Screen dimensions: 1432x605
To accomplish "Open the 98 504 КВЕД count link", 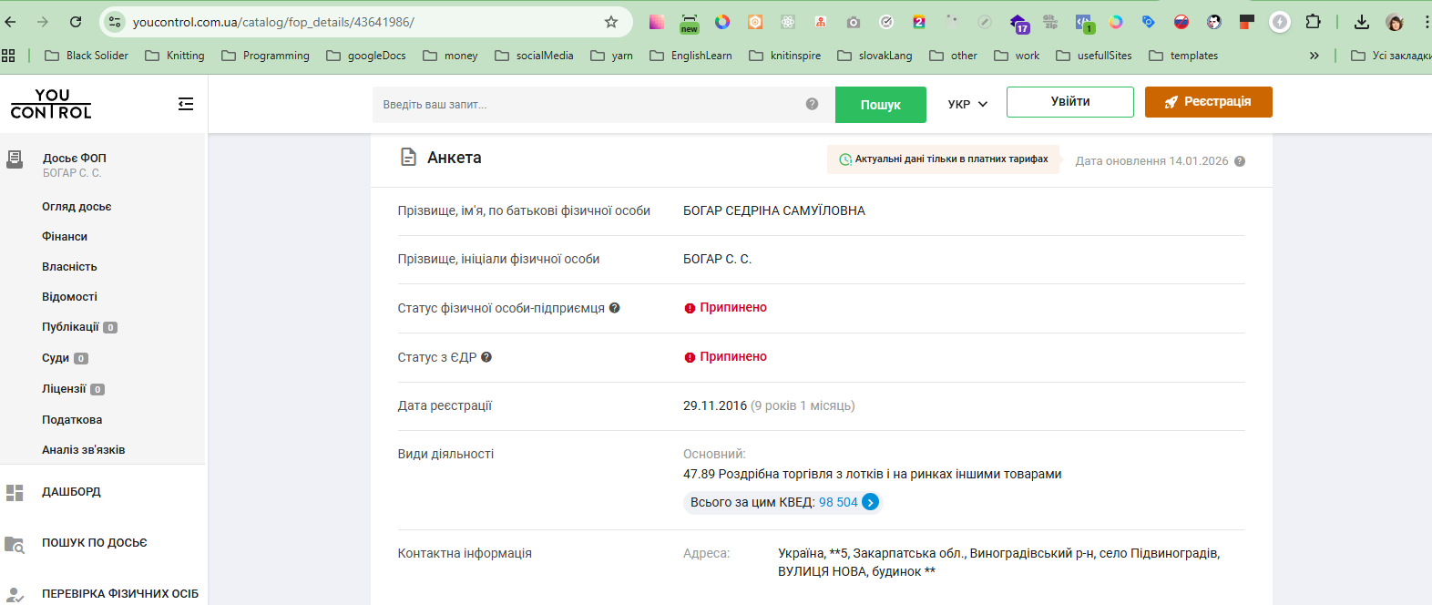I will pos(838,502).
